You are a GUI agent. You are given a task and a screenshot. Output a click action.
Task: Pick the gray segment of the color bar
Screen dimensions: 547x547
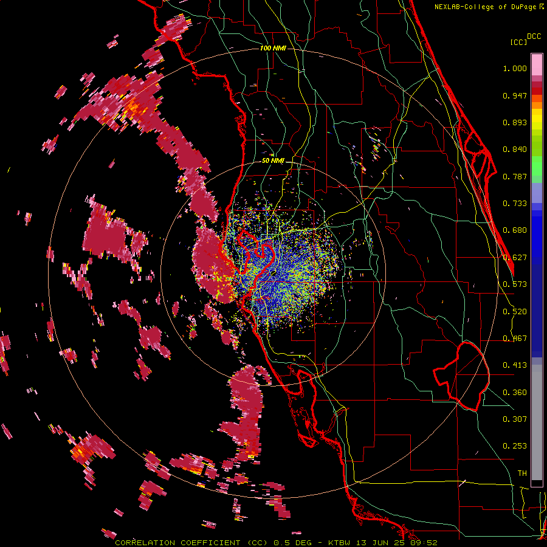coord(537,422)
